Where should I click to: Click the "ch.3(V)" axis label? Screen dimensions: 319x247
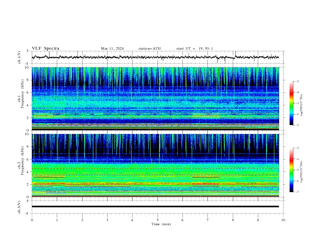click(x=19, y=207)
